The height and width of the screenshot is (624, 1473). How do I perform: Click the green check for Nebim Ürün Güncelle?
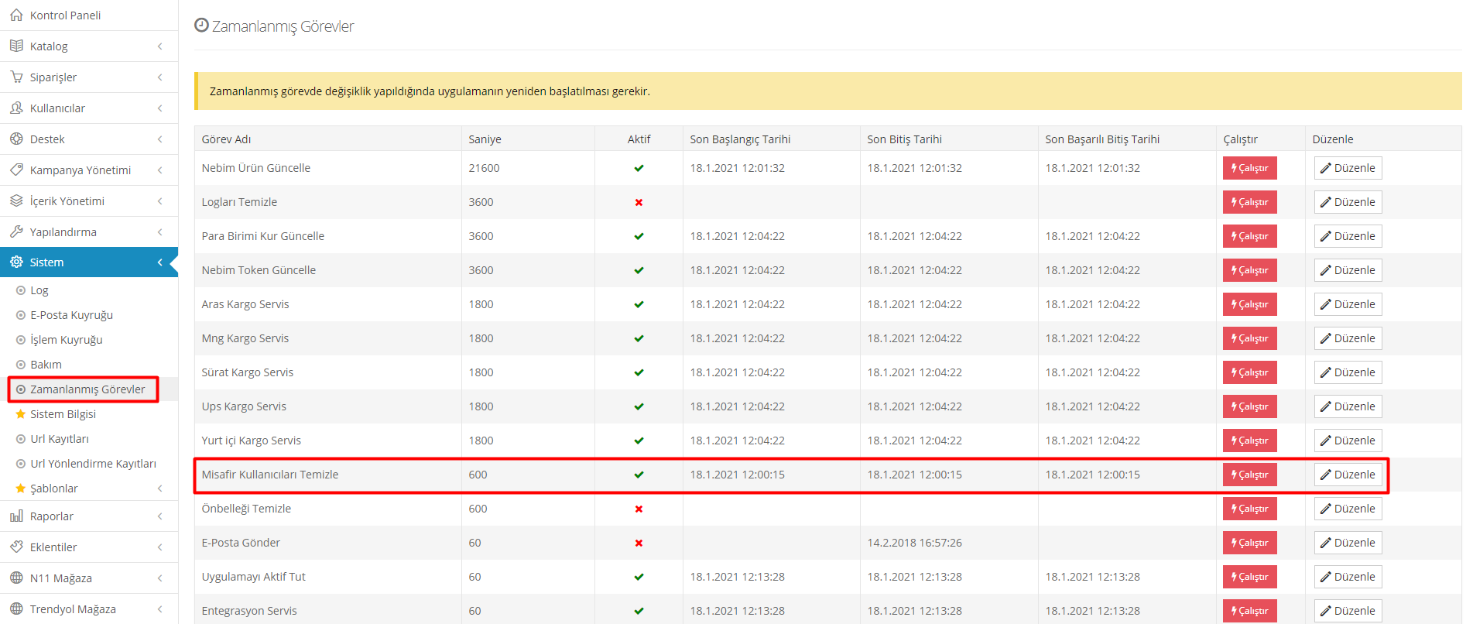639,169
